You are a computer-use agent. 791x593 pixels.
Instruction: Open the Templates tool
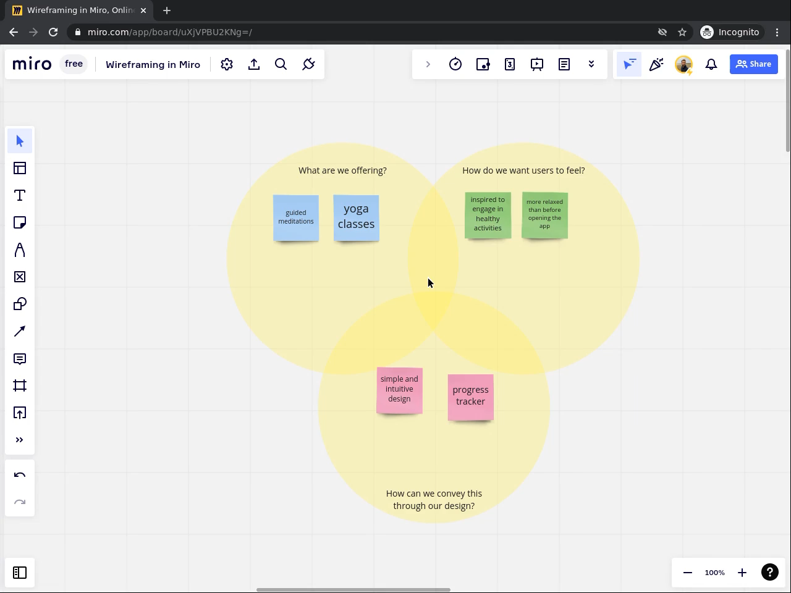(x=20, y=169)
